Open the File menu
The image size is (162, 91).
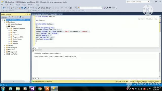click(2, 5)
